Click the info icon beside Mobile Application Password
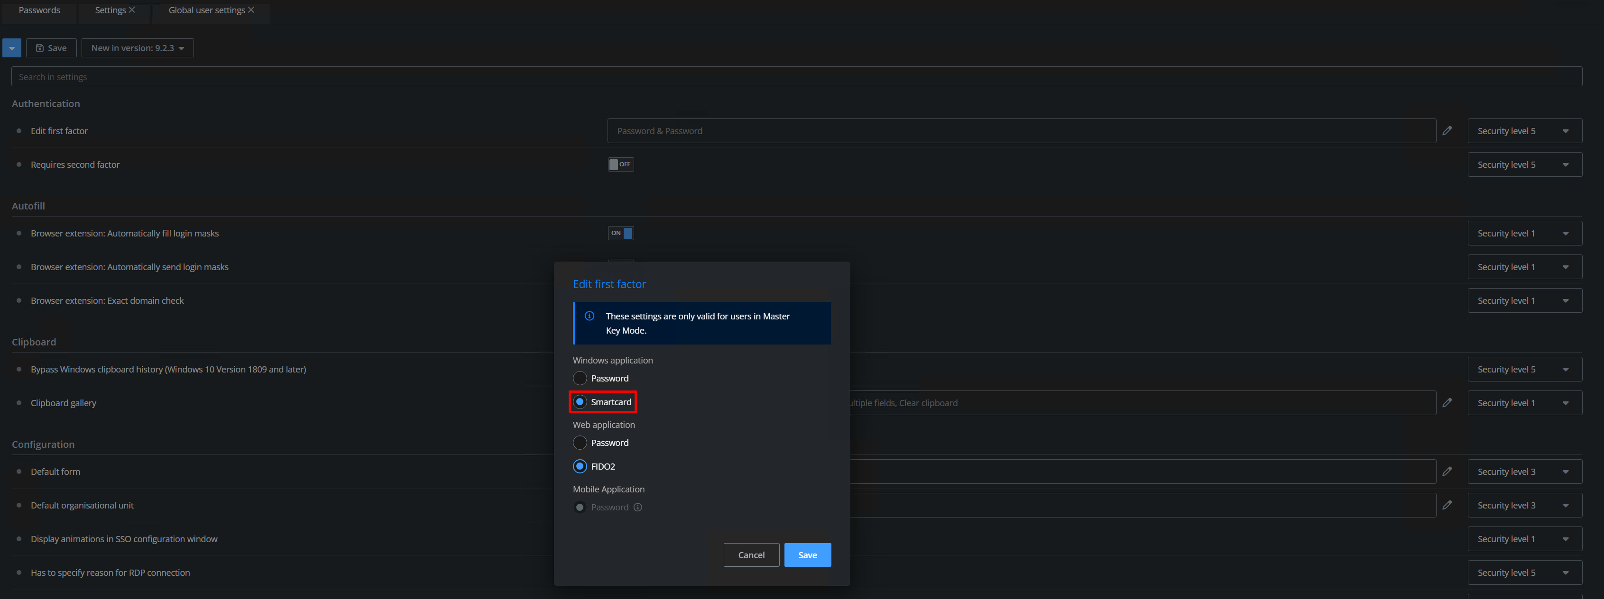 (637, 508)
